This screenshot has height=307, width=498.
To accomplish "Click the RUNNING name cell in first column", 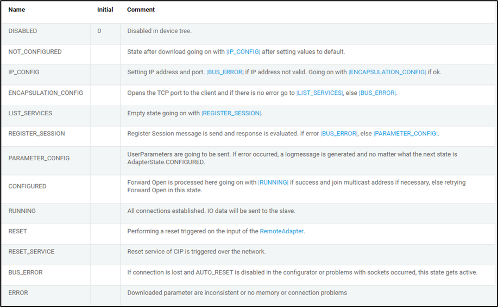I will point(22,211).
